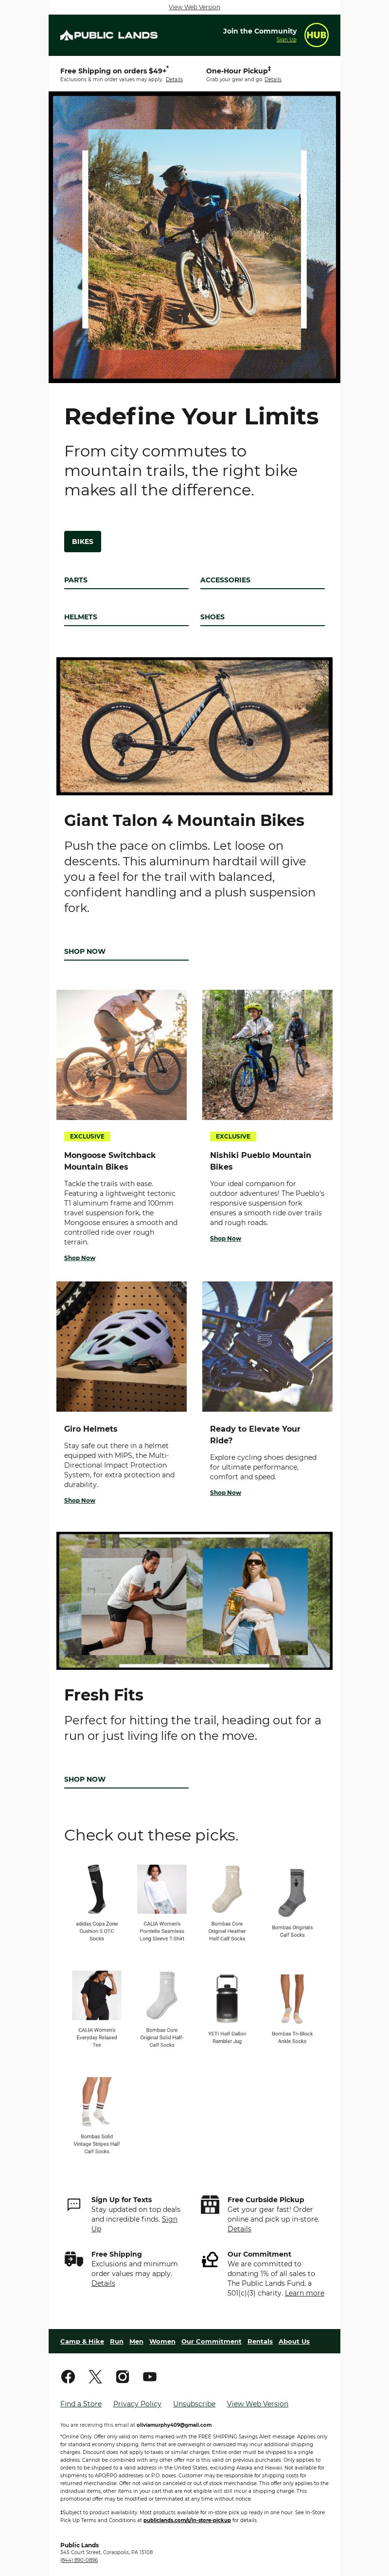
Task: Open the X social icon
Action: (x=95, y=2376)
